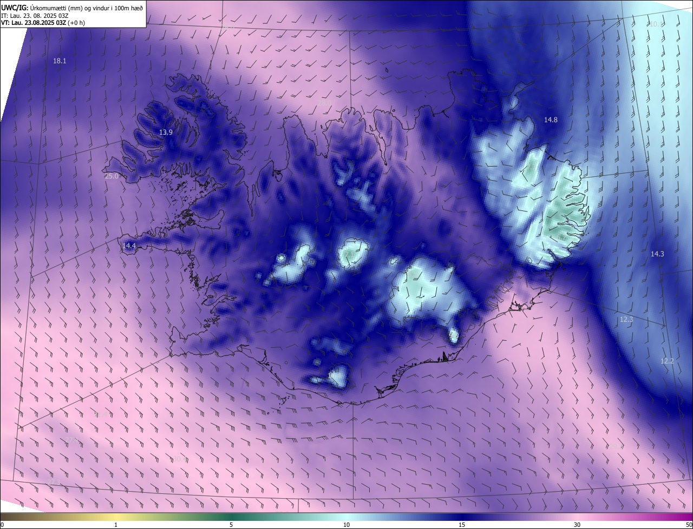693x529 pixels.
Task: Click the 13.9 value over the Westfjords
Action: pos(166,132)
